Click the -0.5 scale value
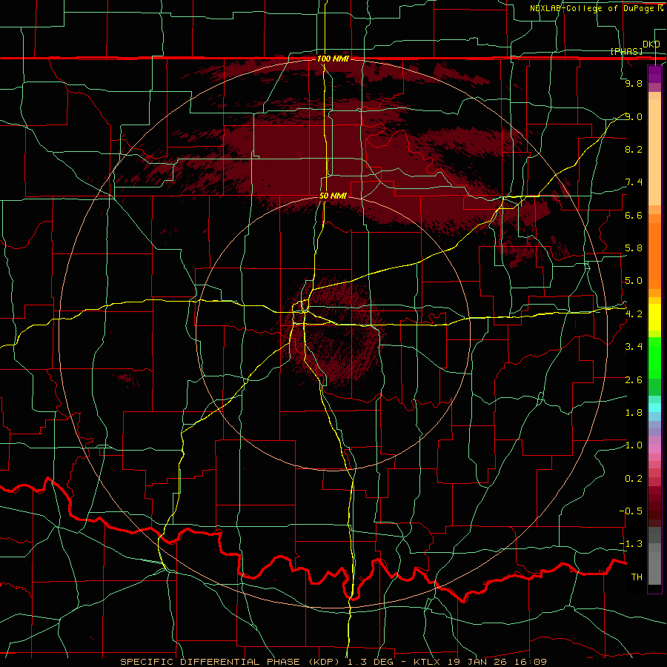This screenshot has height=667, width=667. pos(631,511)
